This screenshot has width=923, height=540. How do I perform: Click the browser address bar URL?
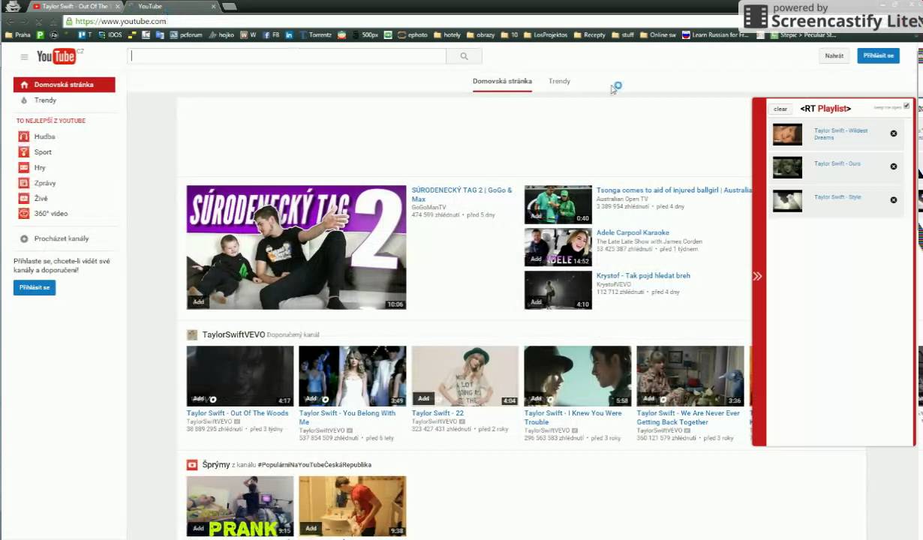pyautogui.click(x=121, y=21)
